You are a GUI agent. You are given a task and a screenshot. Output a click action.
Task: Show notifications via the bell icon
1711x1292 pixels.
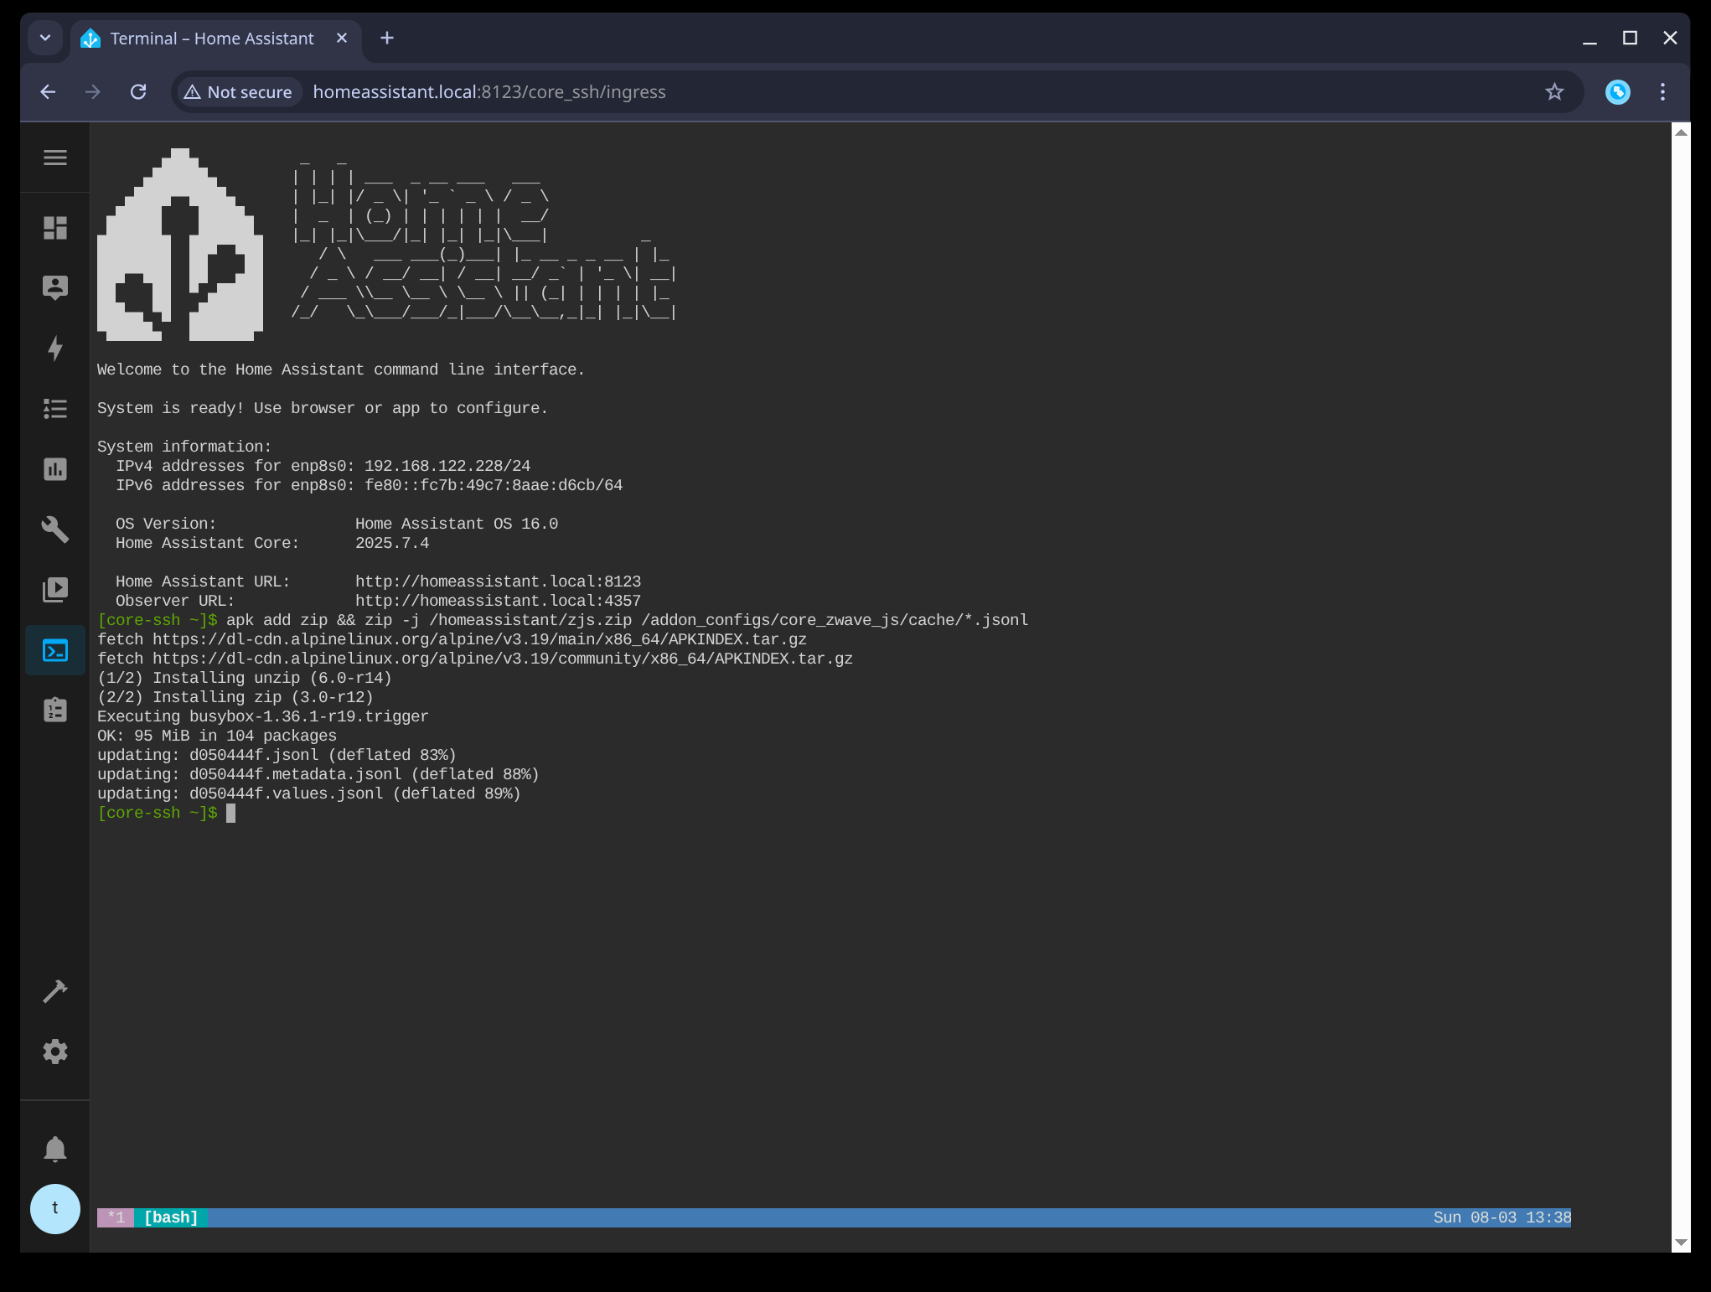(x=55, y=1149)
